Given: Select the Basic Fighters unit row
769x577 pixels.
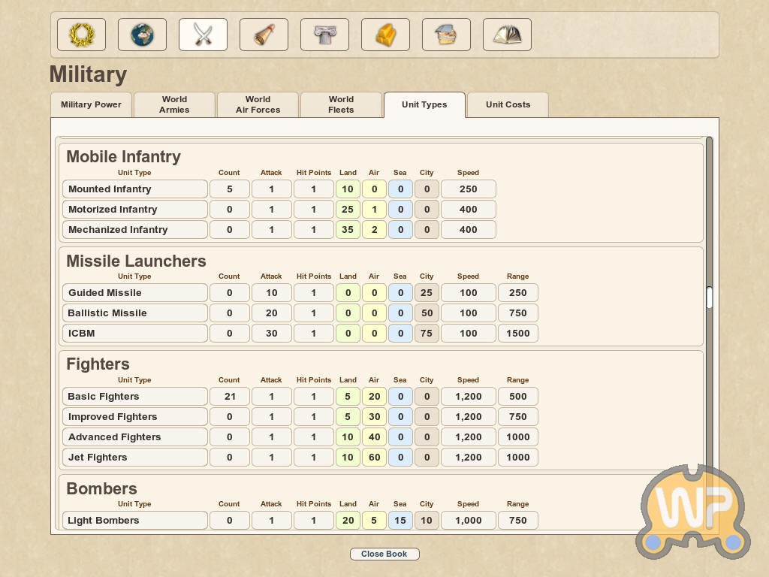Looking at the screenshot, I should coord(135,397).
